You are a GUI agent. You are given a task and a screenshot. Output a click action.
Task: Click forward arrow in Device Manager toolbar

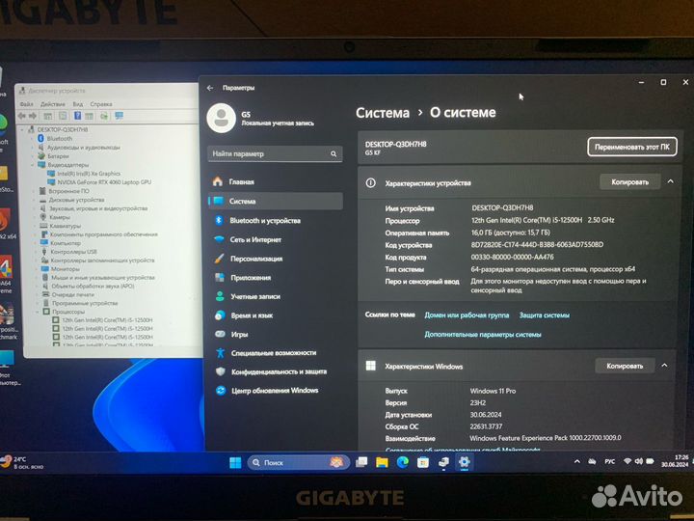[x=33, y=116]
